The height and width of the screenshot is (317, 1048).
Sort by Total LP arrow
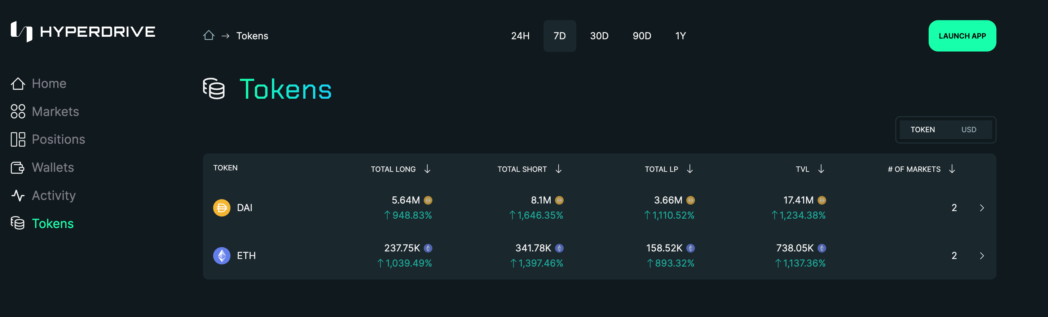coord(690,169)
